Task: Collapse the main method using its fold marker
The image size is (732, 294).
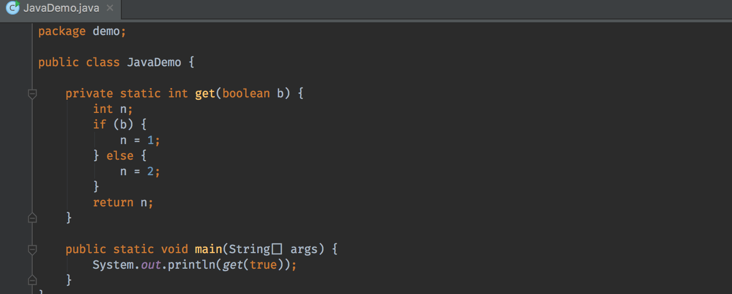Action: 32,250
